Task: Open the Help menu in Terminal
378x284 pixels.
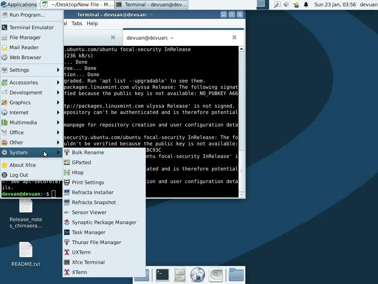Action: coord(92,23)
